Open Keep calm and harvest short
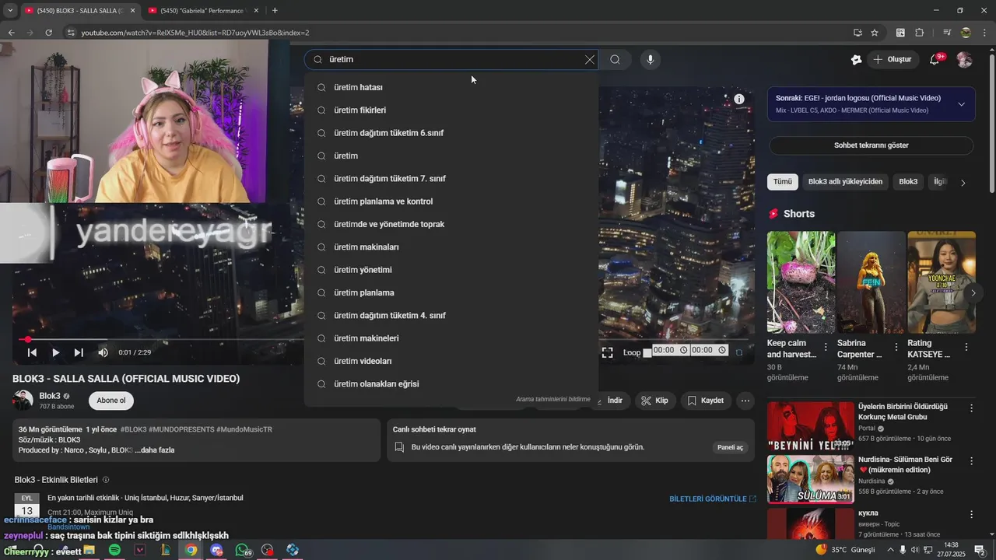 [x=801, y=282]
